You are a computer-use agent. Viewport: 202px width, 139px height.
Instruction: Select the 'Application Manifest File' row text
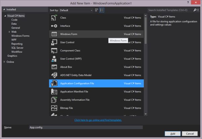[74, 92]
